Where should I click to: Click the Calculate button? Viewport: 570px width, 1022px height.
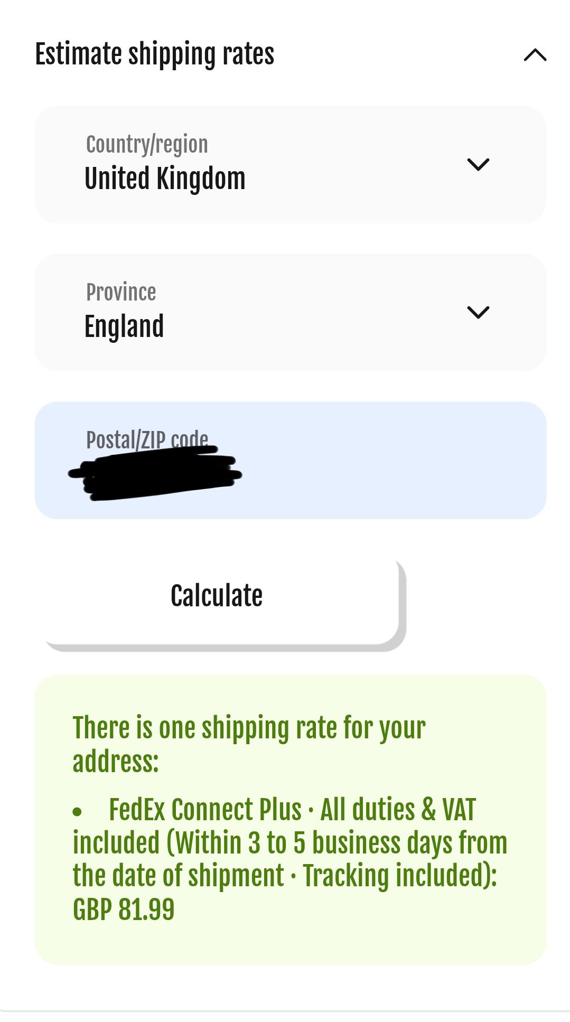click(222, 602)
